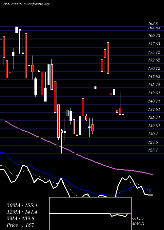Click the 132.61 price level label

(x=154, y=126)
